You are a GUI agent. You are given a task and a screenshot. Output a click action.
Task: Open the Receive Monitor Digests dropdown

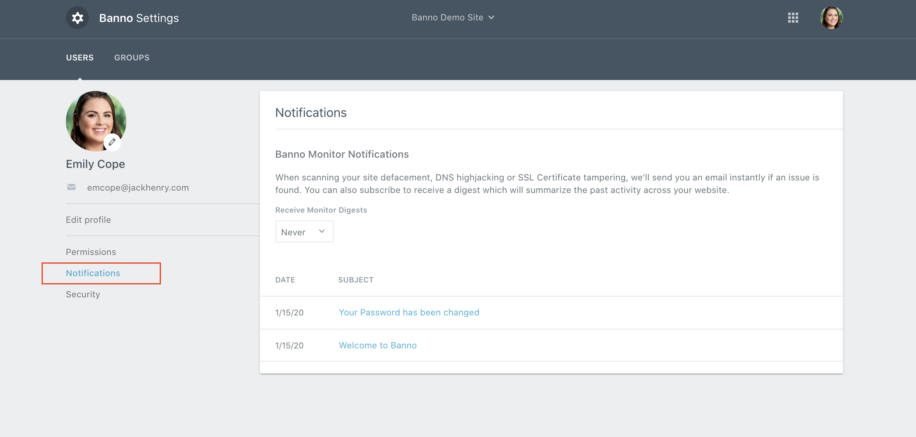click(x=304, y=232)
